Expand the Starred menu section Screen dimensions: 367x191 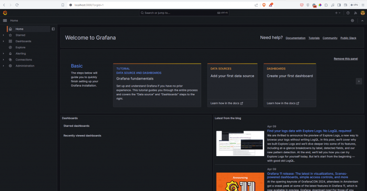3,35
